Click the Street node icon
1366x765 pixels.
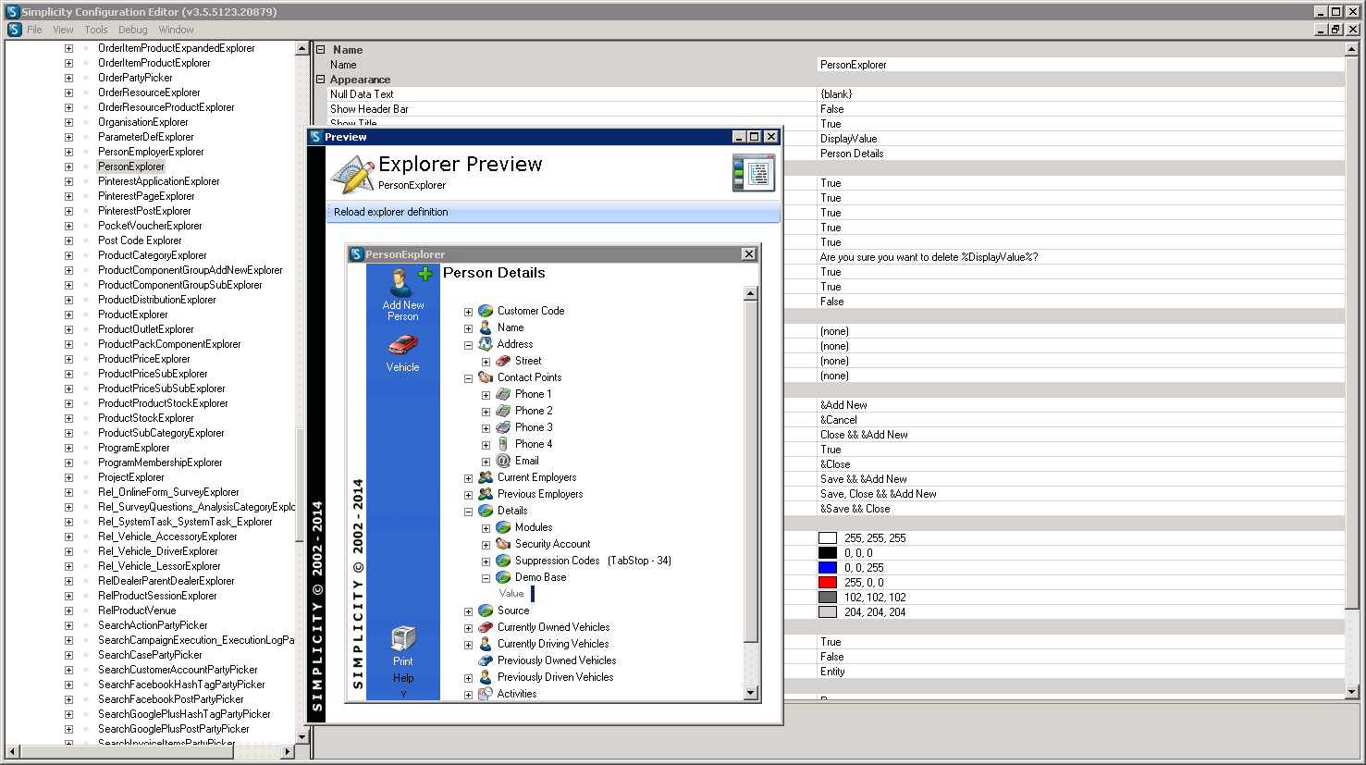click(503, 361)
